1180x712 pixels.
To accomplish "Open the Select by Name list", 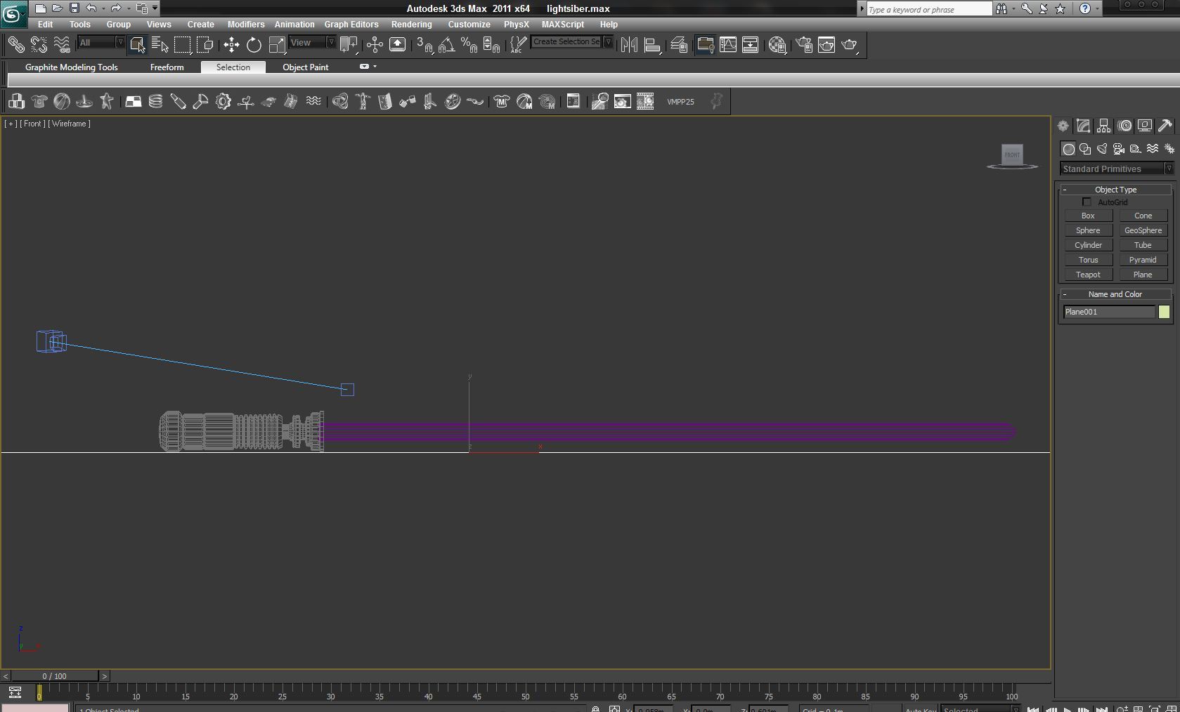I will coord(160,45).
